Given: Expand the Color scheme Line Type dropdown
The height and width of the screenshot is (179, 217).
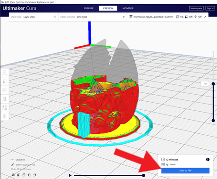Looking at the screenshot, I should 92,17.
